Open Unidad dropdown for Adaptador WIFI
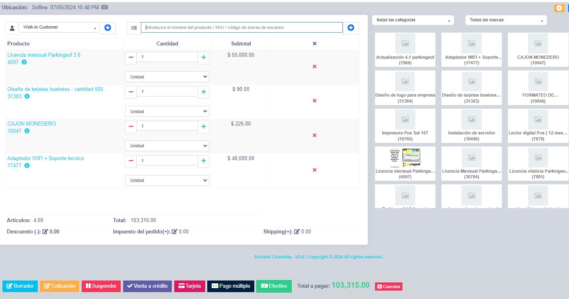This screenshot has height=299, width=569. point(167,180)
